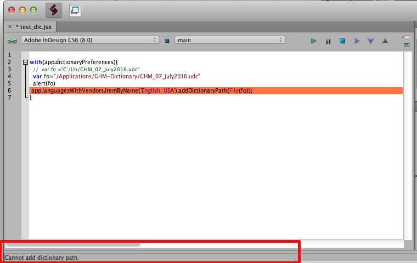Click the 'with' keyword on line 2
The width and height of the screenshot is (417, 263).
(x=36, y=62)
